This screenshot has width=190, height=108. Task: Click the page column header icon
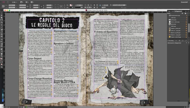click(186, 13)
